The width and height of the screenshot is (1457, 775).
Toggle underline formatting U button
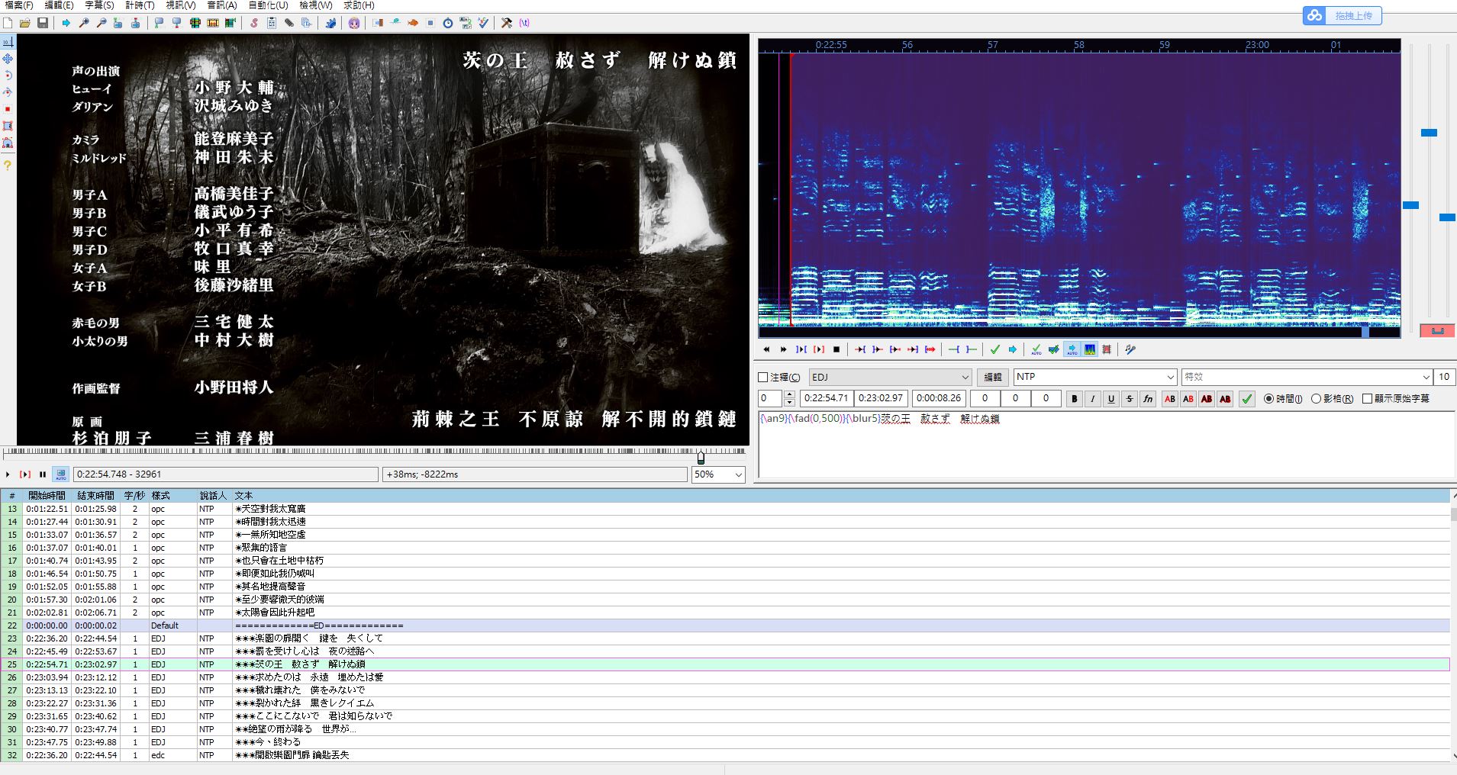1111,398
